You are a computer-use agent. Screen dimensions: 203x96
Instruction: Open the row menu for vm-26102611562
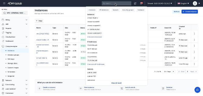point(194,34)
